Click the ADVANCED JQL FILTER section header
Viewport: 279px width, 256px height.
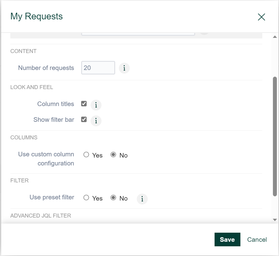coord(40,215)
